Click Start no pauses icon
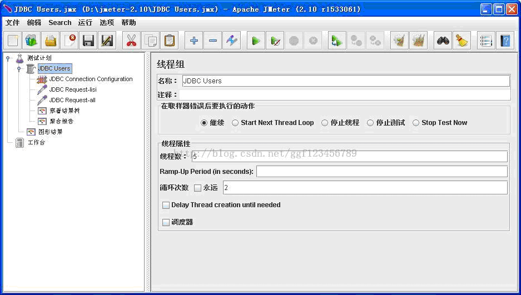521x295 pixels. click(275, 41)
